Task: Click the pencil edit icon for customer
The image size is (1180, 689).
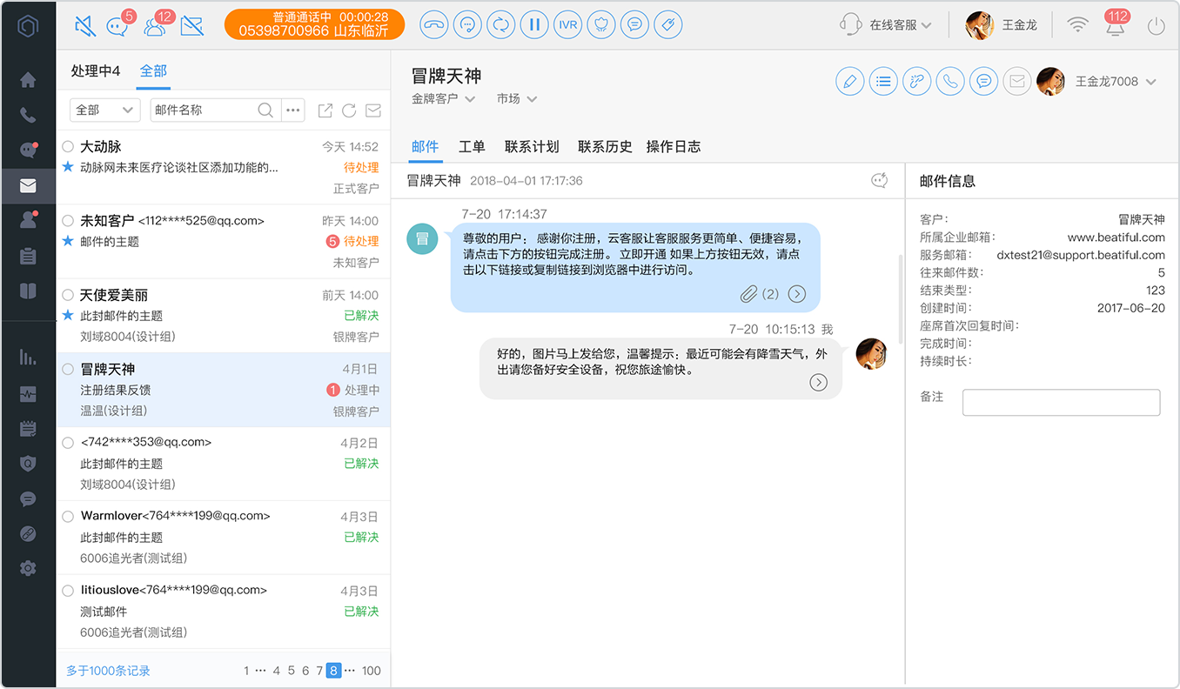Action: [849, 82]
